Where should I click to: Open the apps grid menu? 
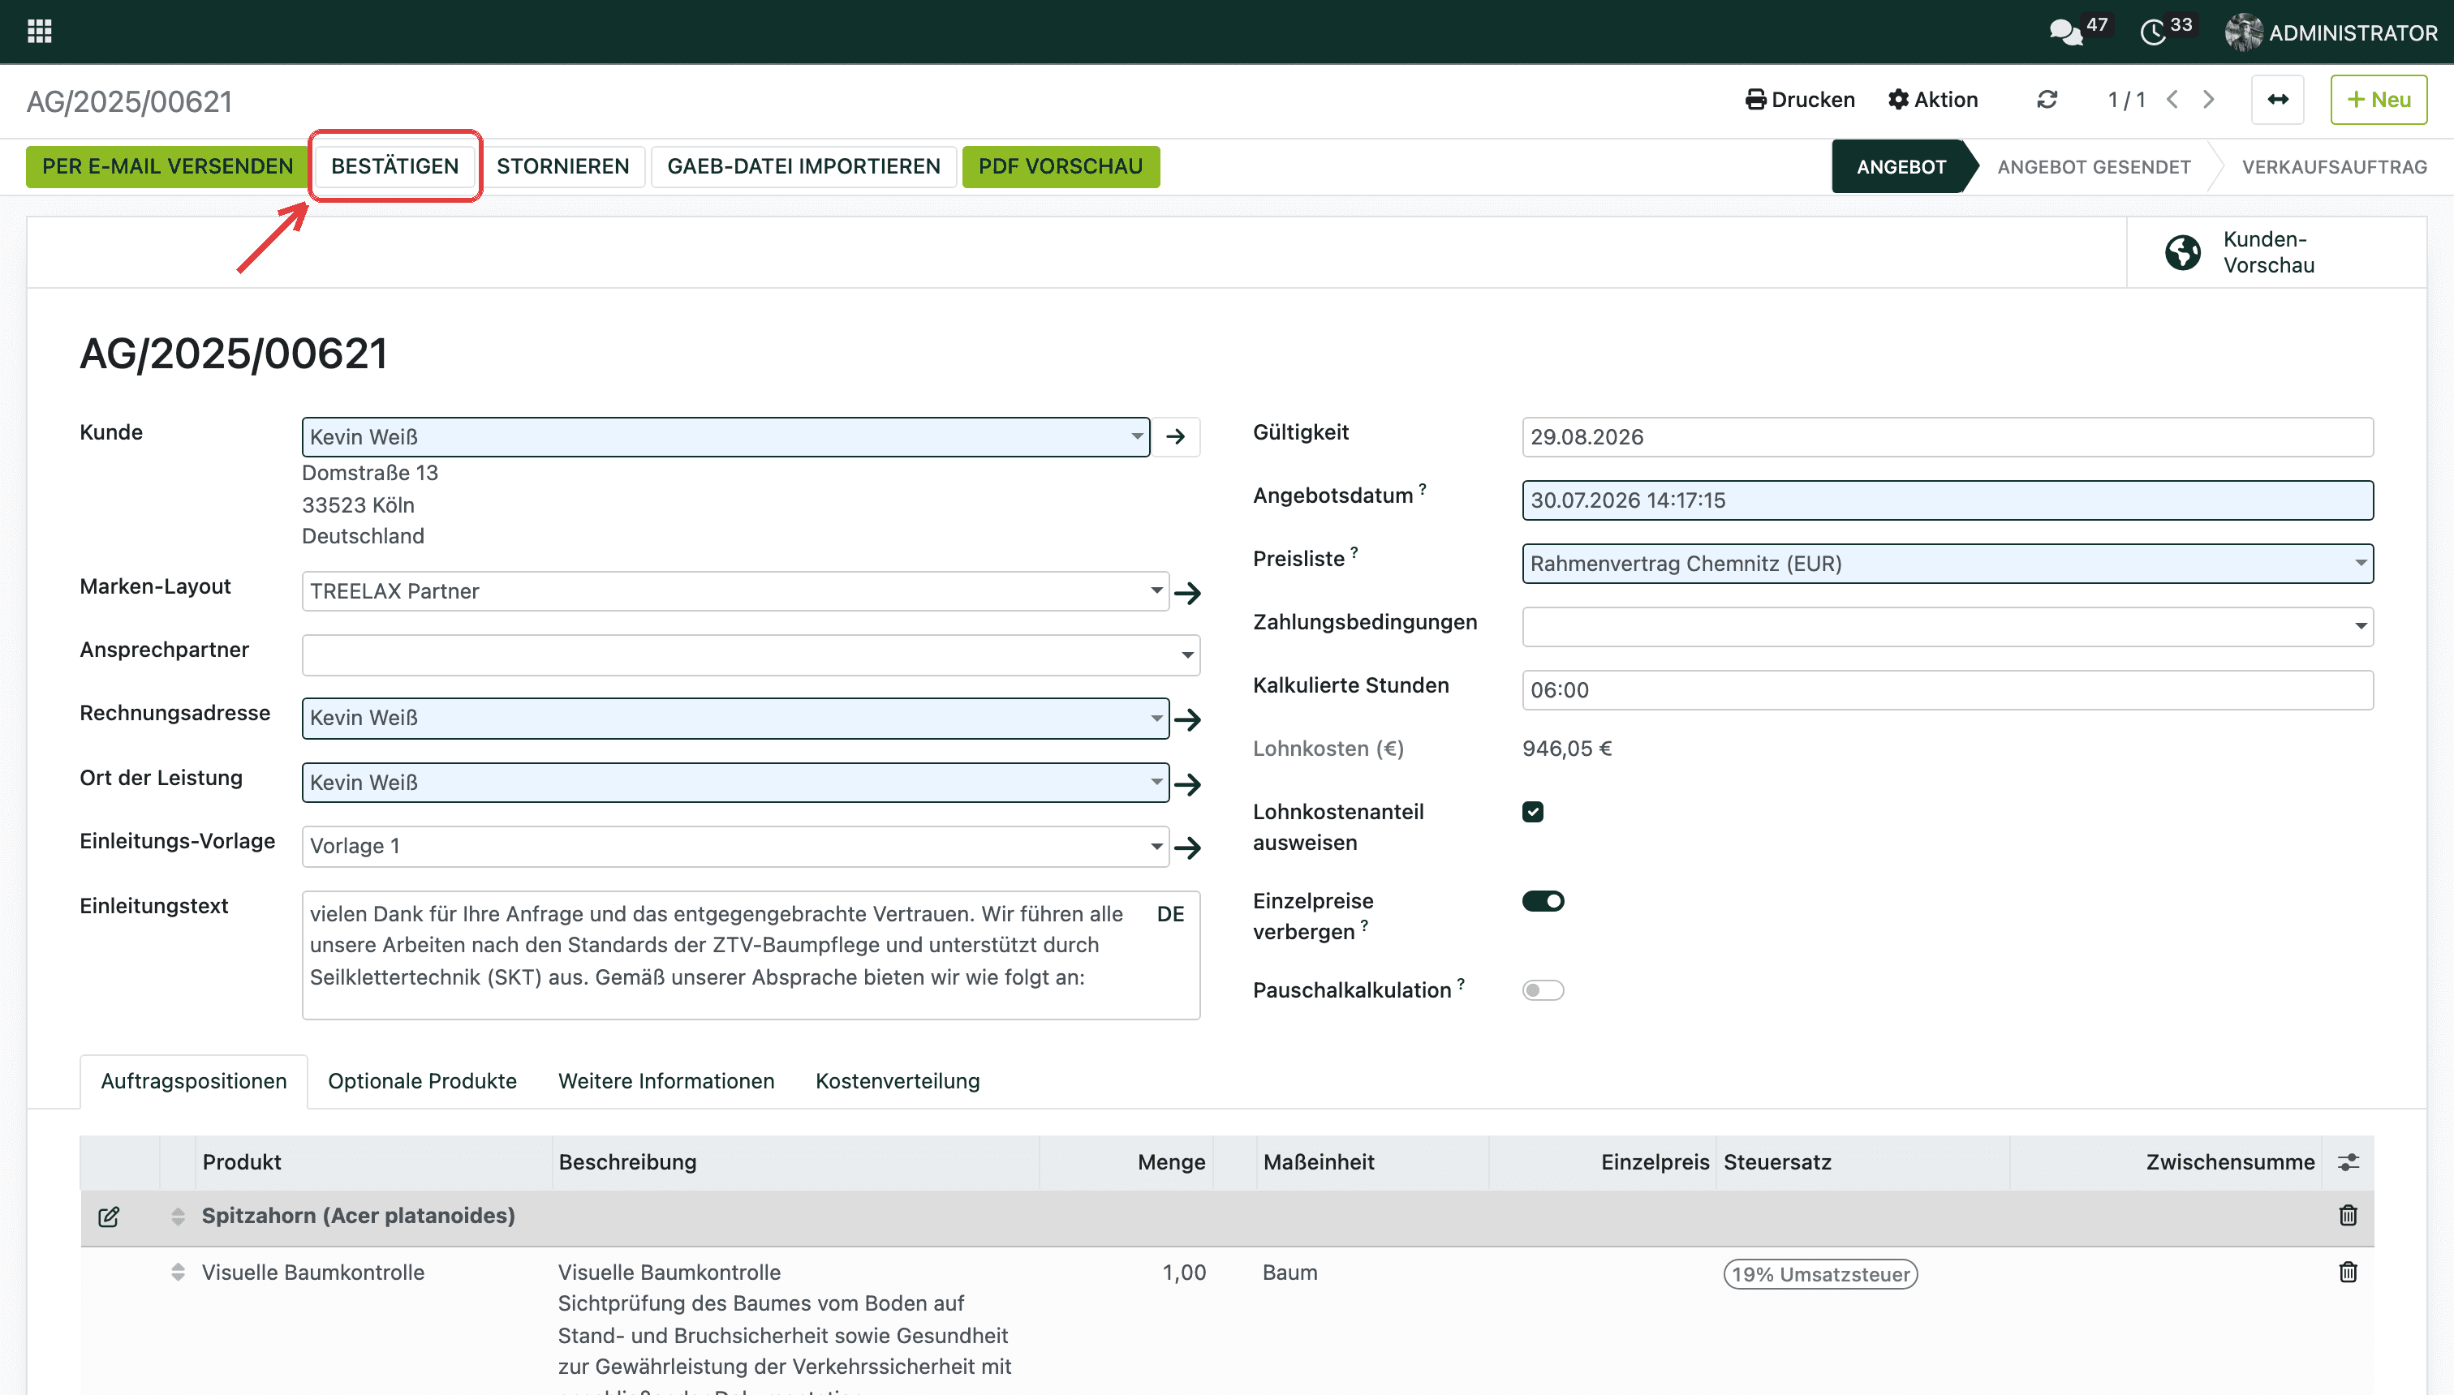(39, 32)
